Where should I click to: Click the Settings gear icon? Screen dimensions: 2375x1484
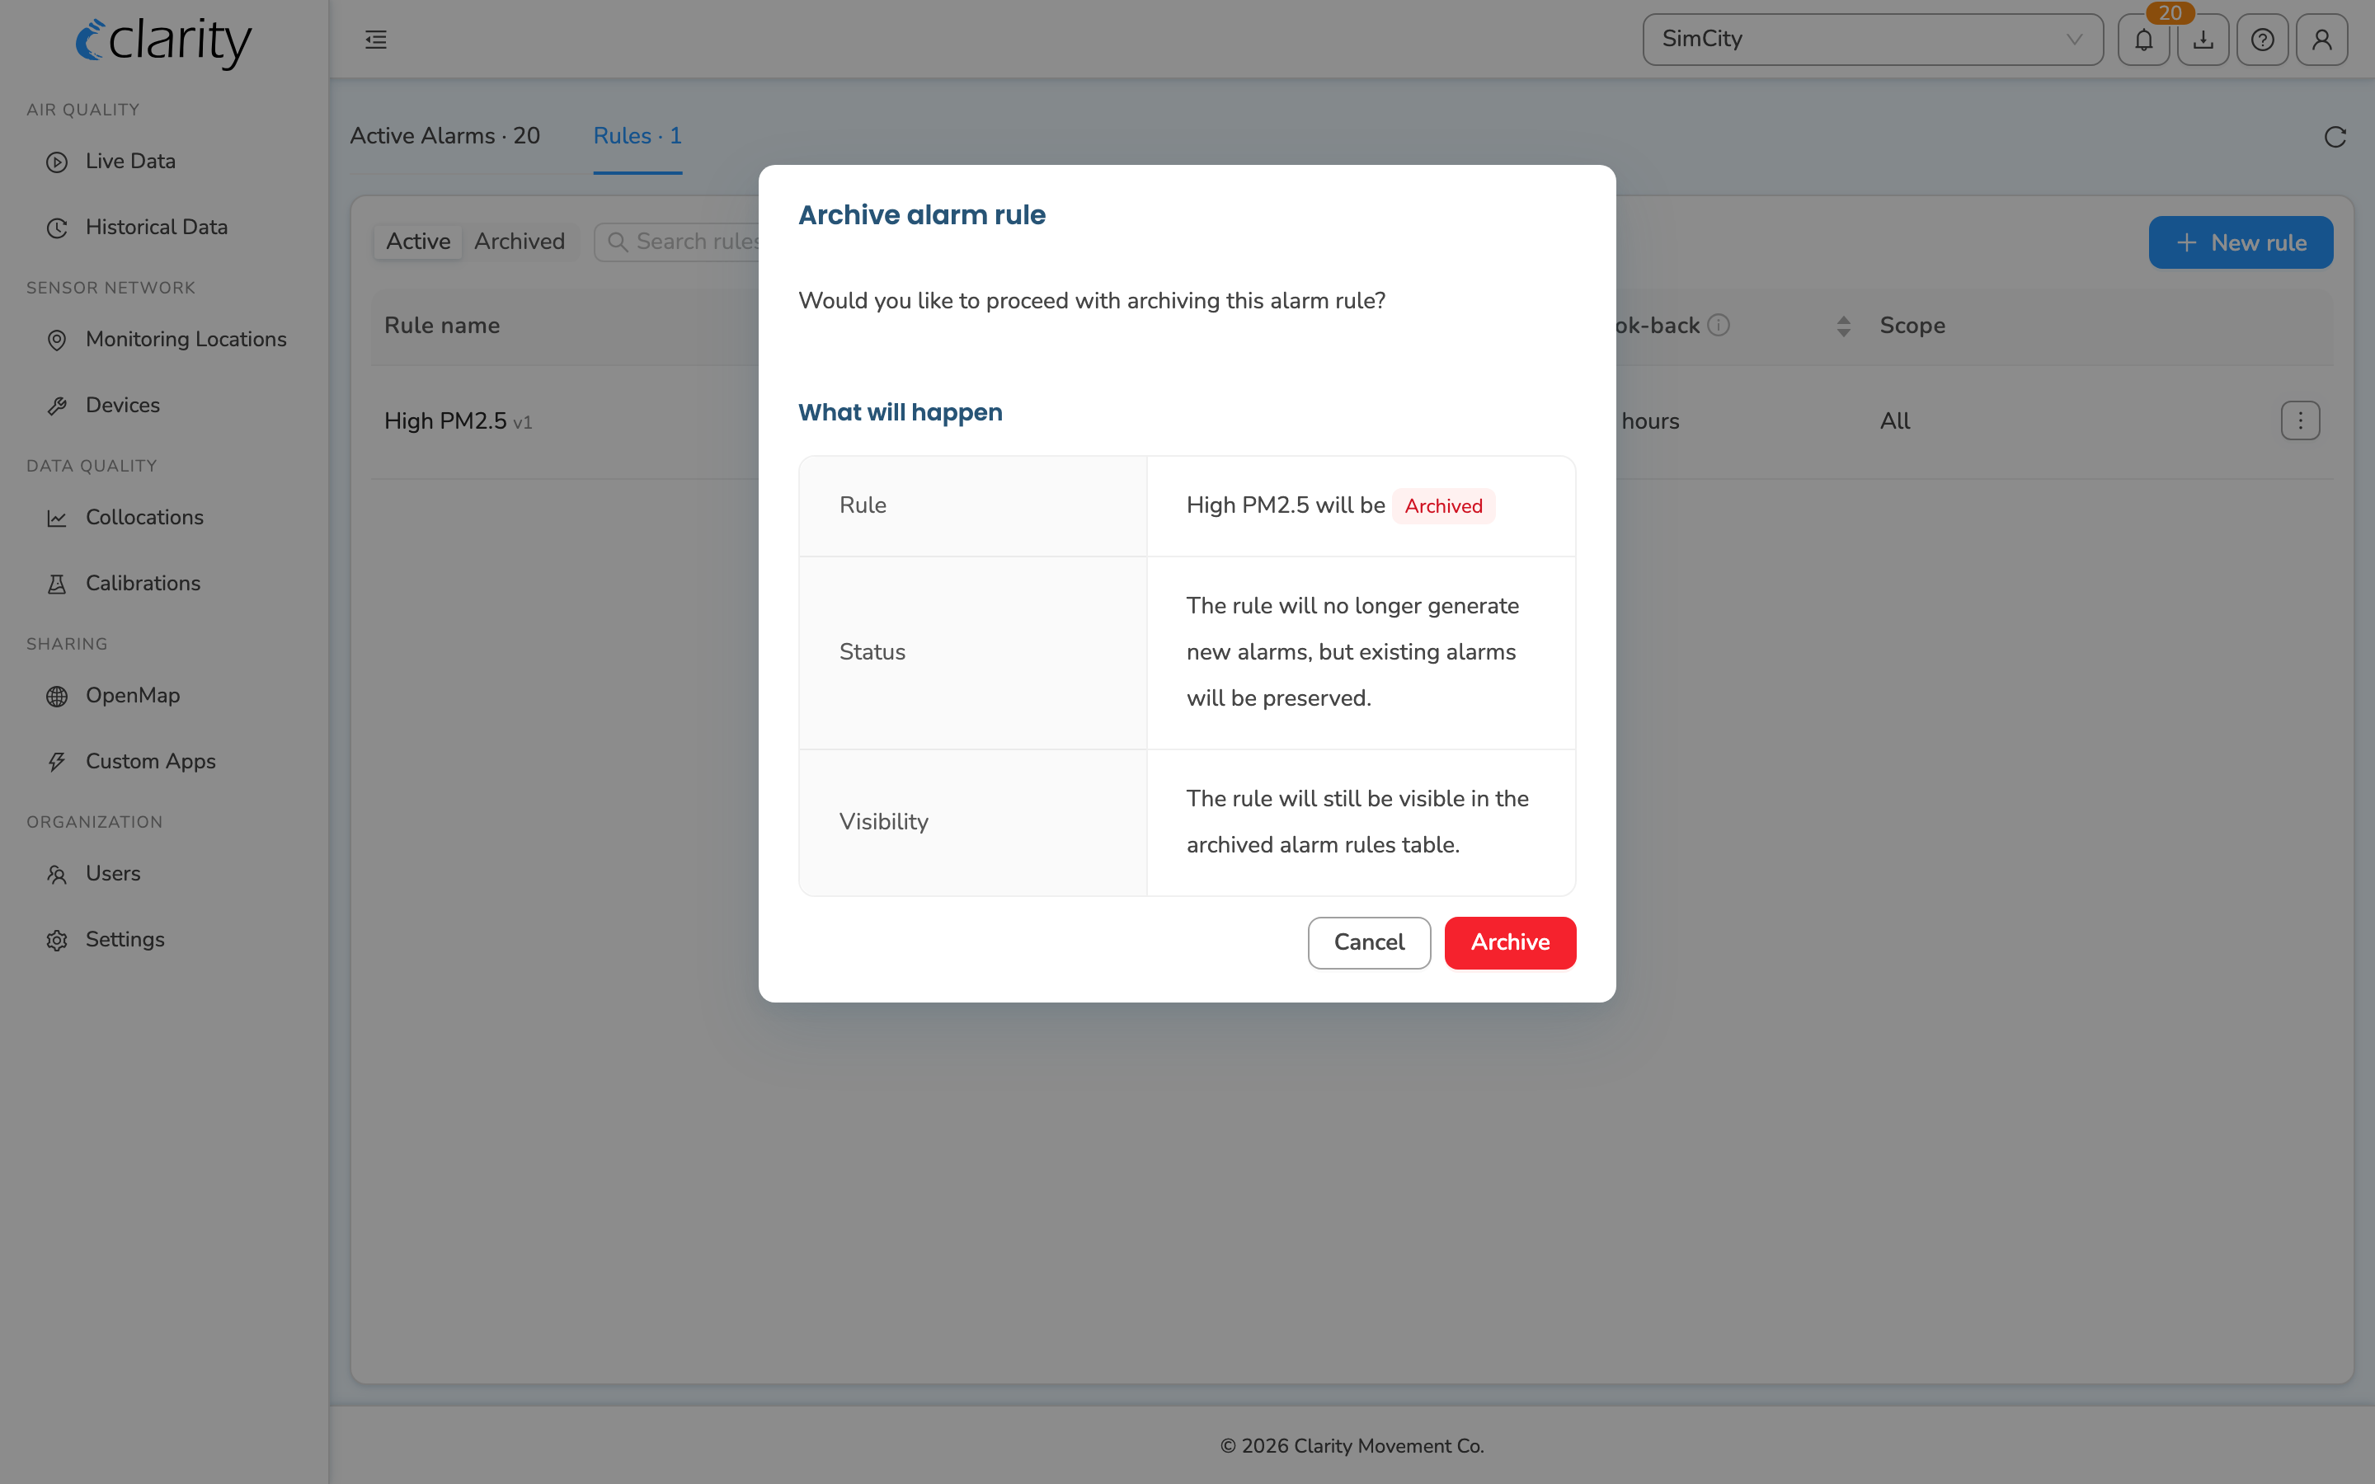(x=57, y=940)
